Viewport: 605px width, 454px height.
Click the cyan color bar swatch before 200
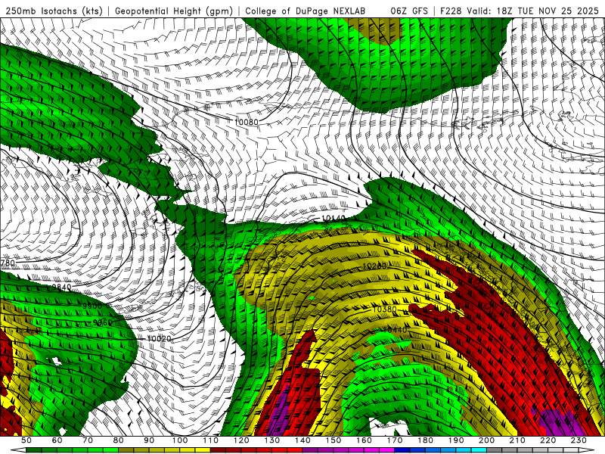click(x=479, y=450)
